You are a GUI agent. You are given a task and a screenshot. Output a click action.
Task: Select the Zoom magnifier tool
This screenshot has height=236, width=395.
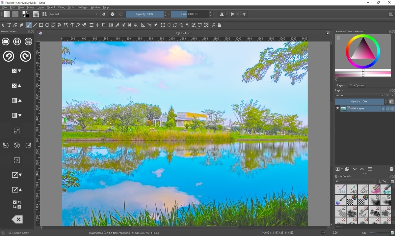(x=213, y=25)
